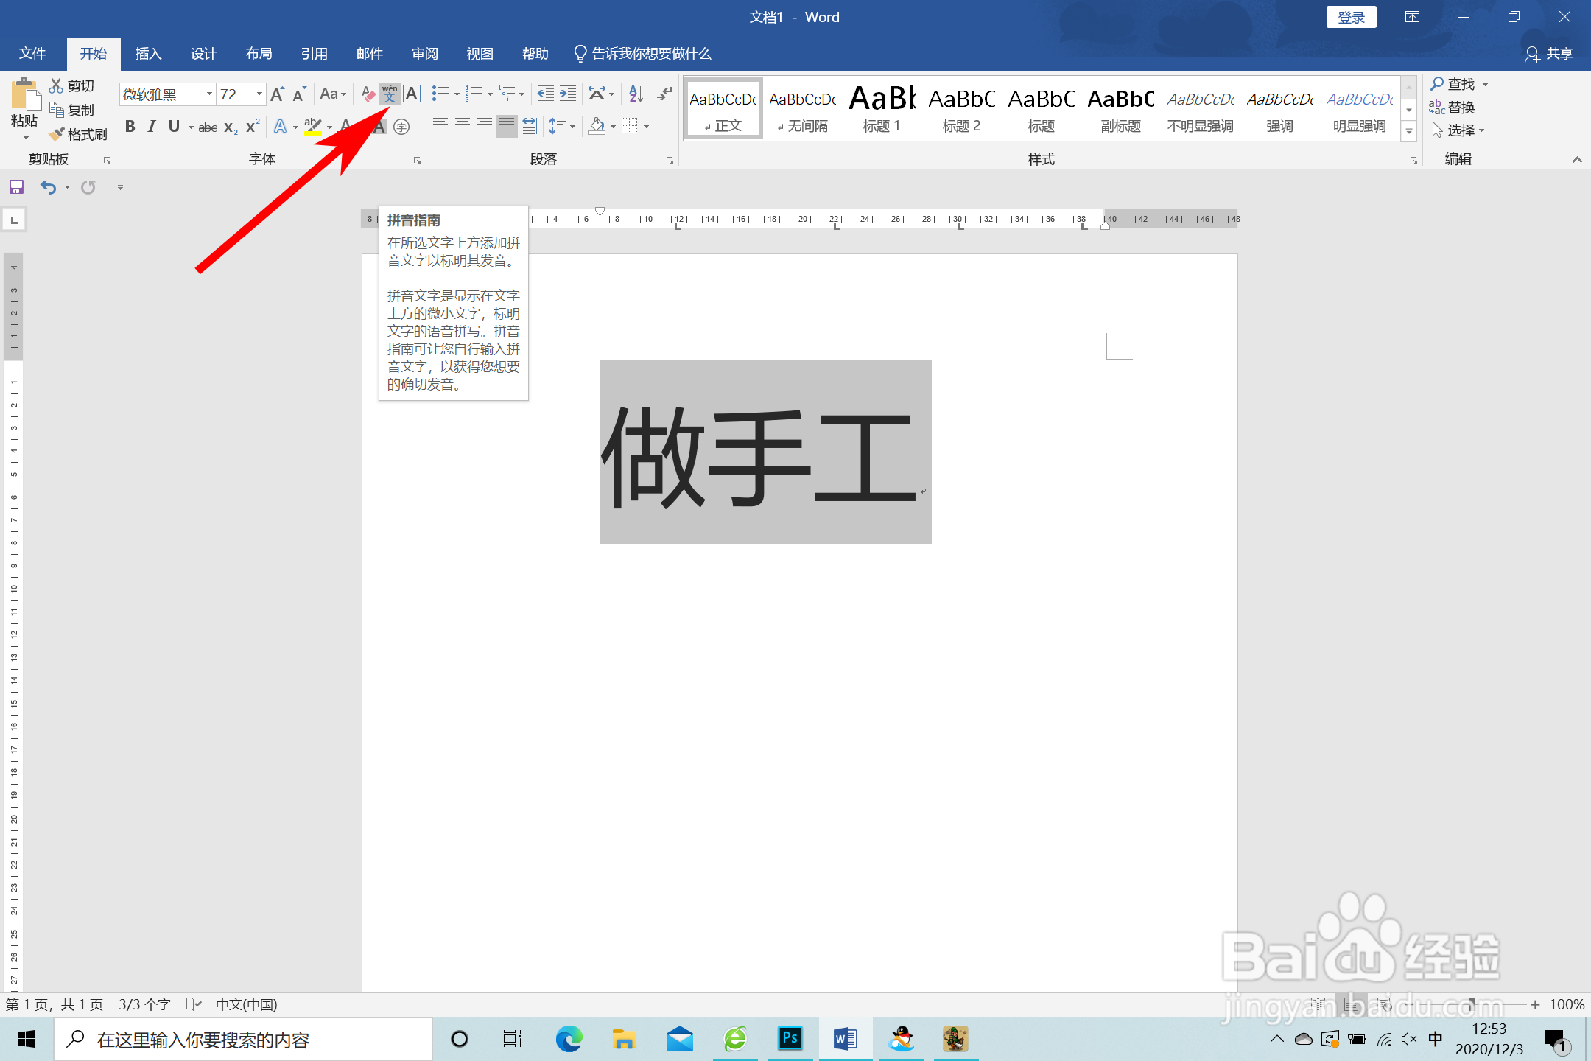This screenshot has width=1591, height=1061.
Task: Toggle Underline formatting
Action: click(x=174, y=127)
